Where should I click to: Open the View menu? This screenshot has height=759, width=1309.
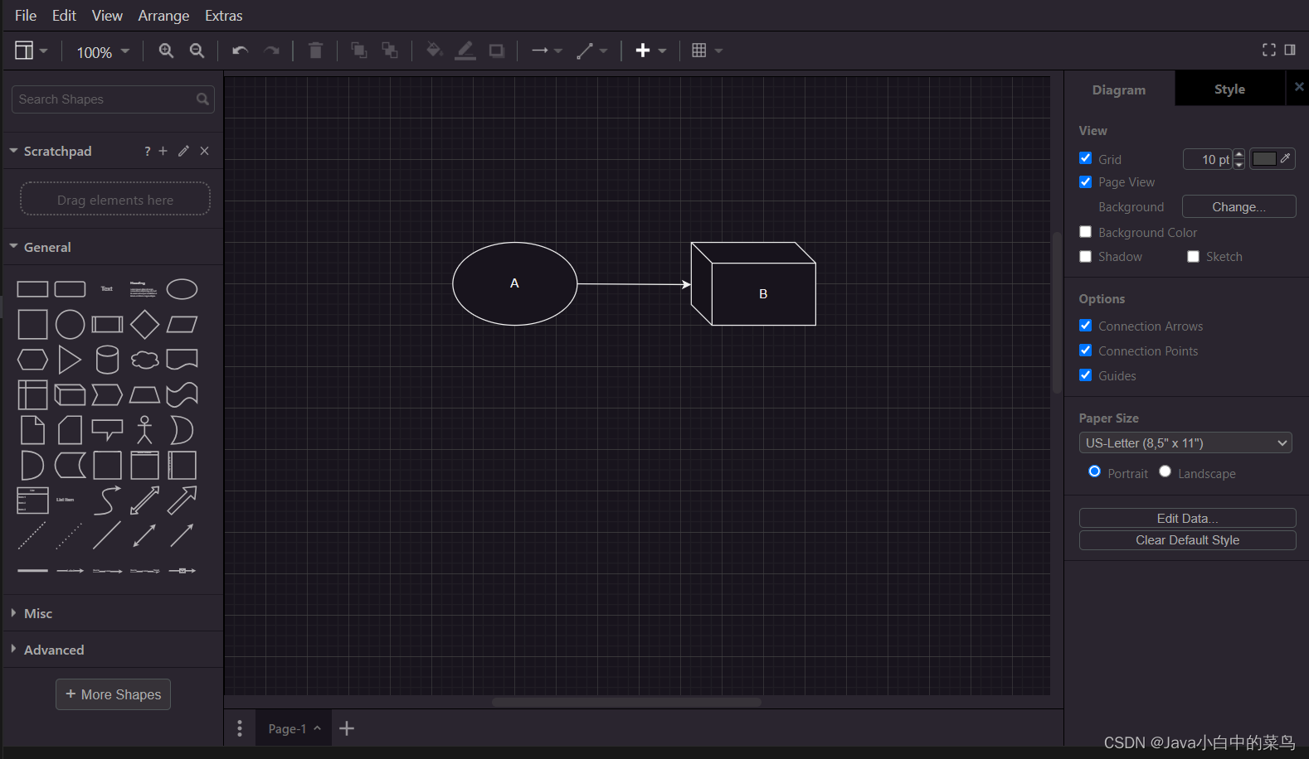click(107, 16)
